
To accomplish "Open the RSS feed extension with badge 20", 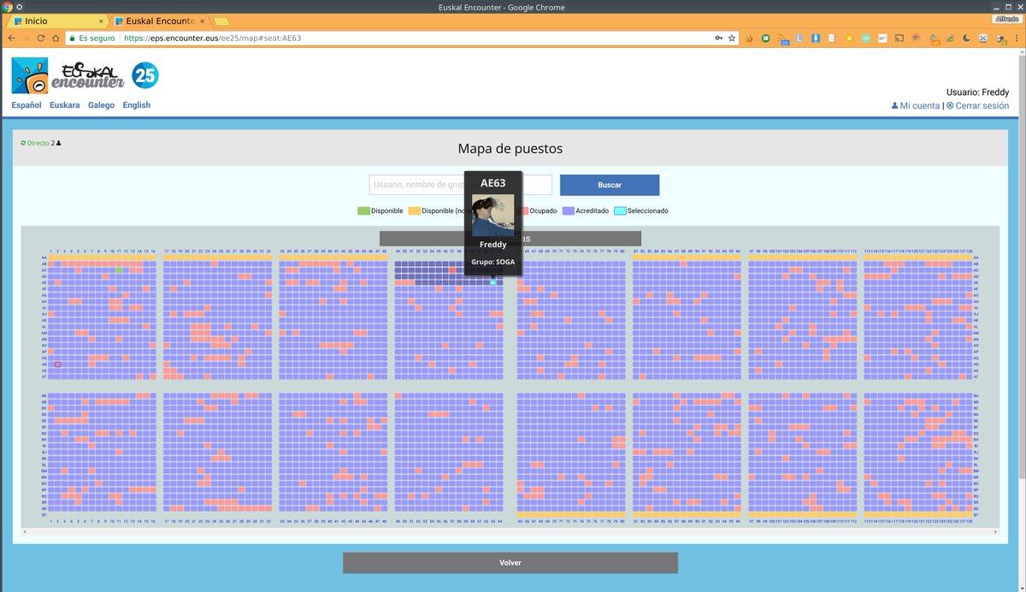I will [x=782, y=39].
